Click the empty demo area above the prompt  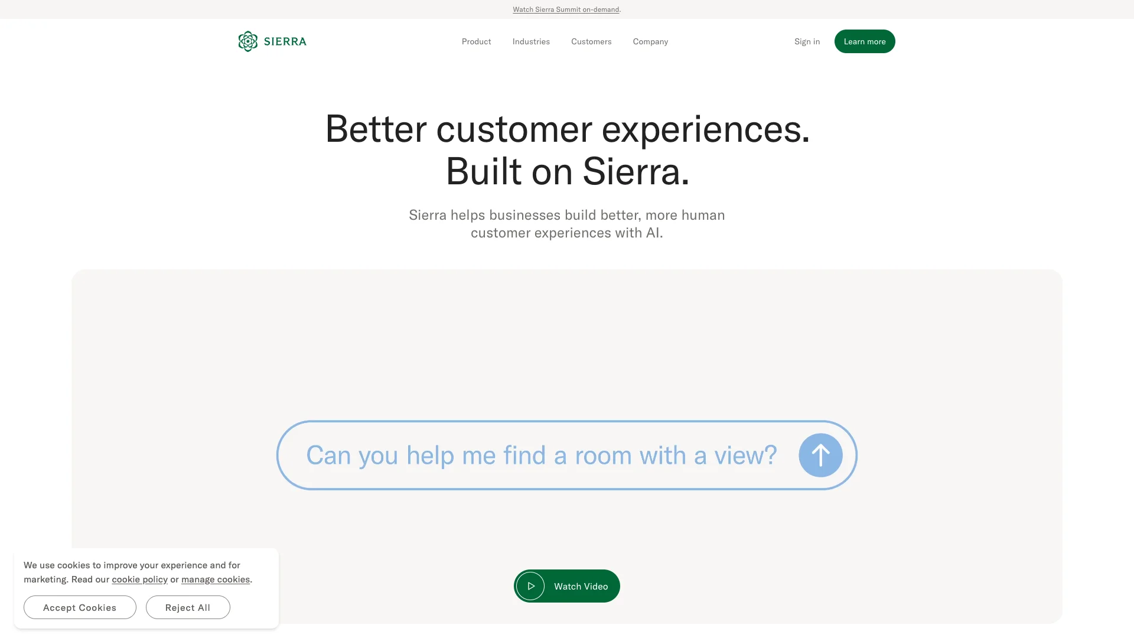pos(567,343)
